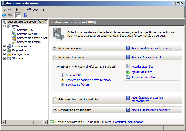This screenshot has width=186, height=131.
Task: Open the Action menu
Action: [x=19, y=9]
